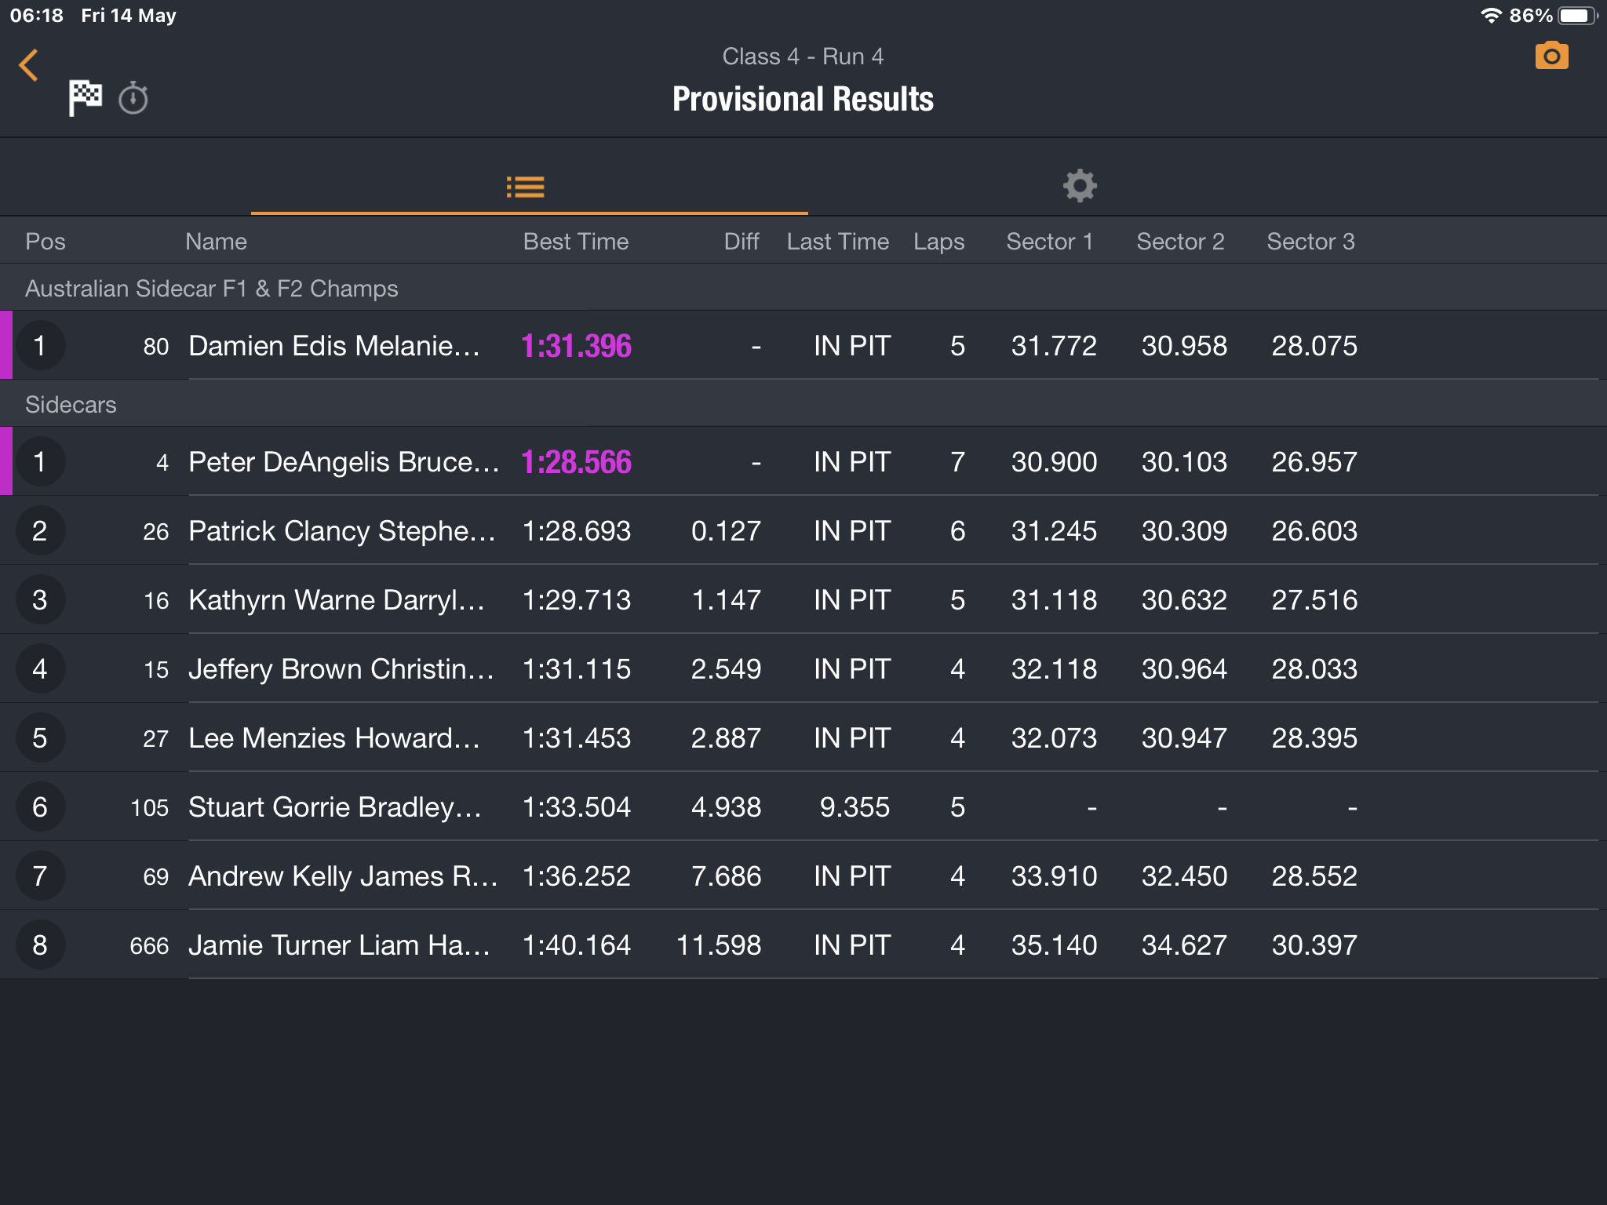Select the Name column header
Viewport: 1607px width, 1205px height.
click(216, 242)
